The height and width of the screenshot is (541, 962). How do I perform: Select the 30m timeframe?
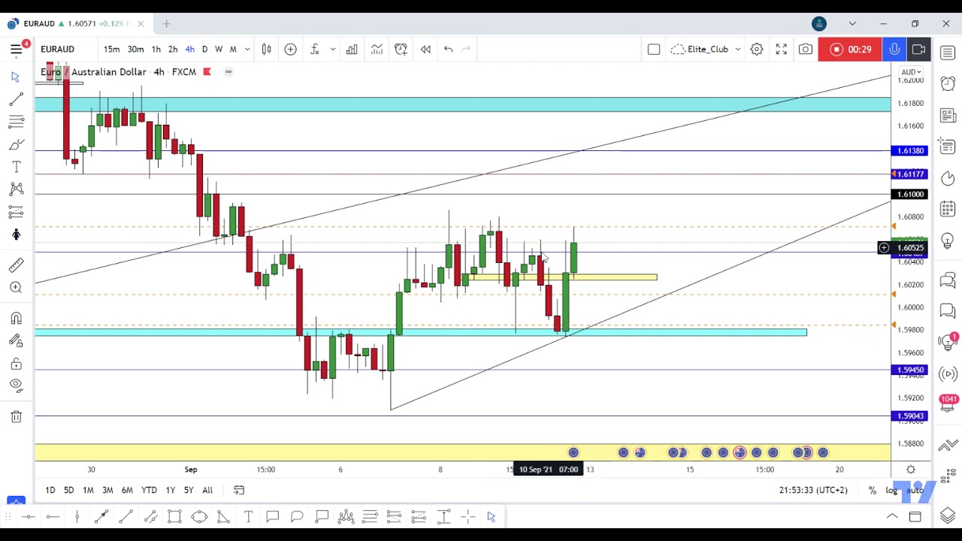click(x=135, y=50)
